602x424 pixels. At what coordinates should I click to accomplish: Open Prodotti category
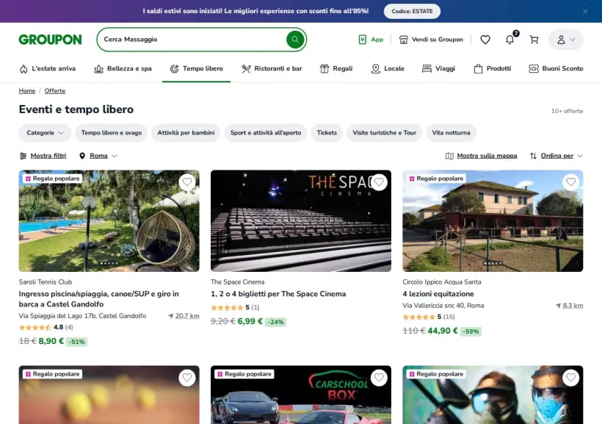click(x=493, y=68)
